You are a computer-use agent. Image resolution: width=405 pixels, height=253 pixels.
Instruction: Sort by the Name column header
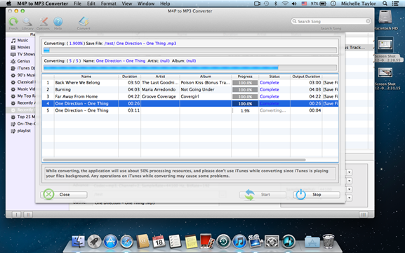pos(86,77)
